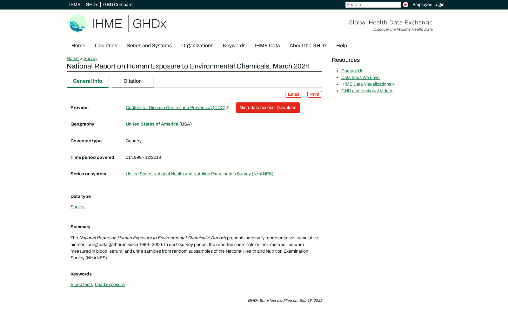Open United States of America geography link

point(152,124)
